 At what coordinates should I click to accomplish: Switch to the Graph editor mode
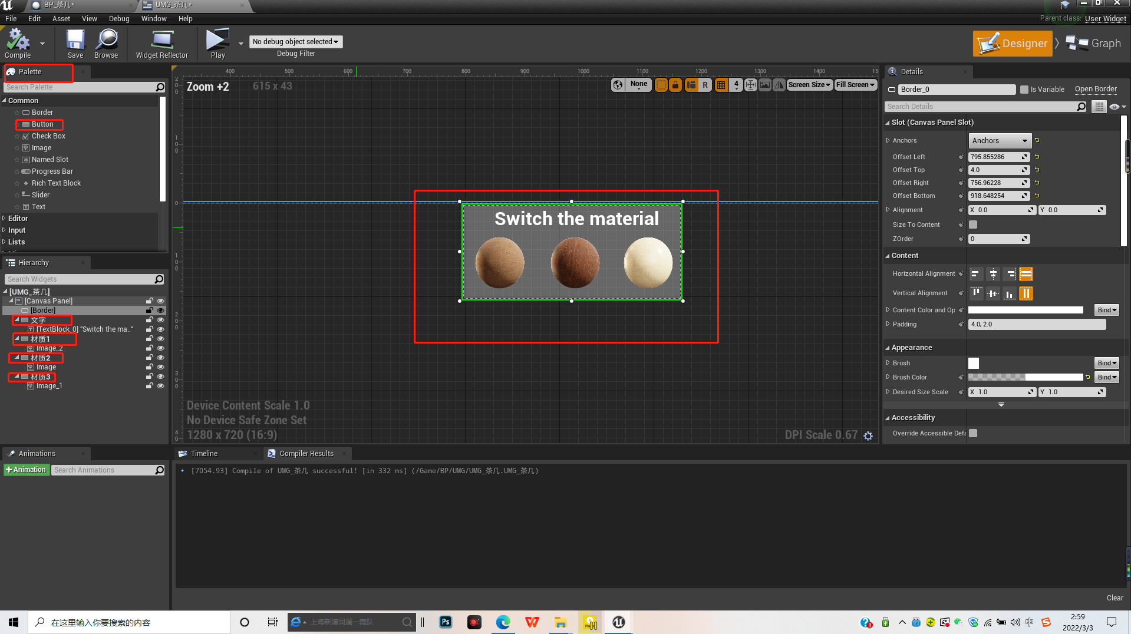point(1094,43)
